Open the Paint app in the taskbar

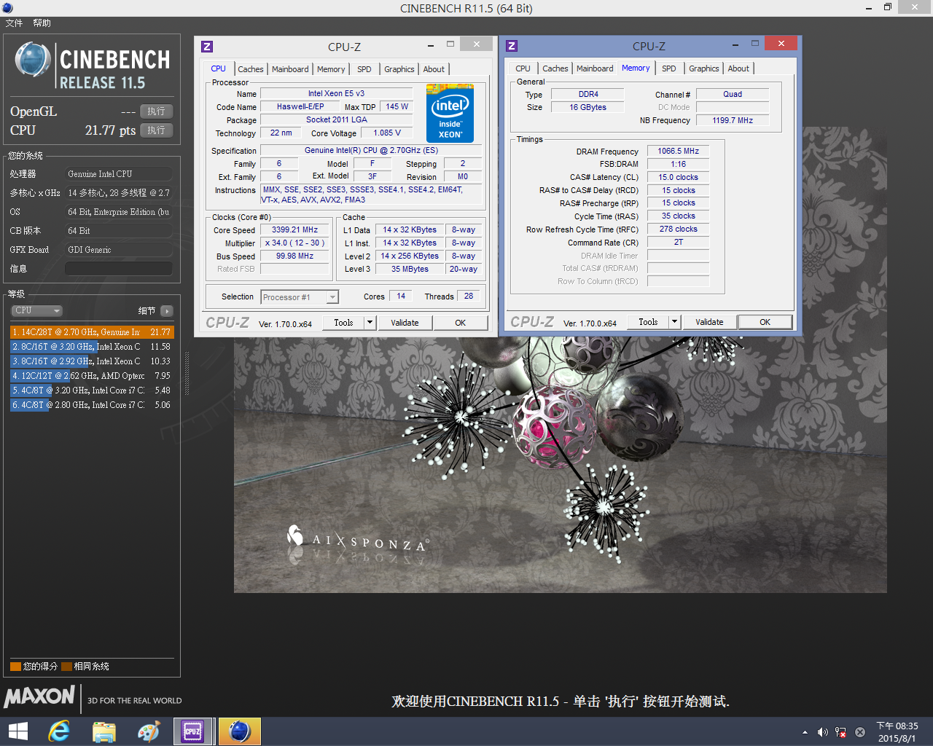click(149, 731)
